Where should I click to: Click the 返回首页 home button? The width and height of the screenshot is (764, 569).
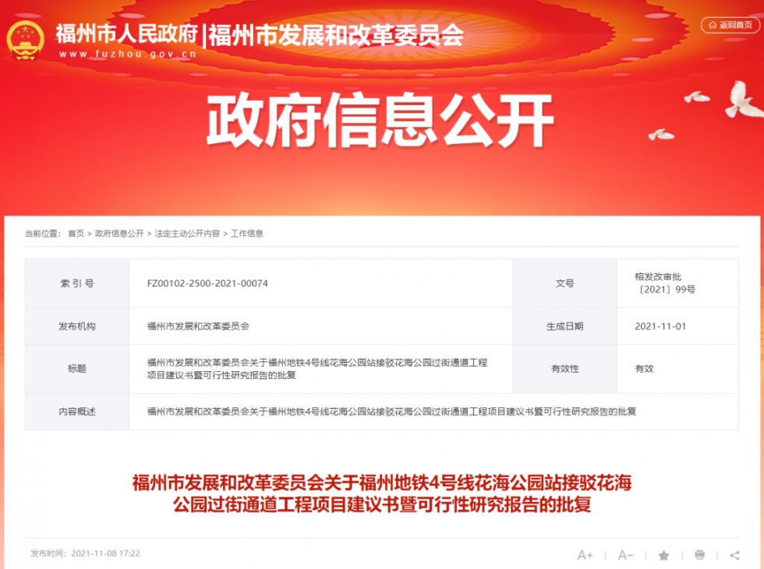click(x=730, y=25)
